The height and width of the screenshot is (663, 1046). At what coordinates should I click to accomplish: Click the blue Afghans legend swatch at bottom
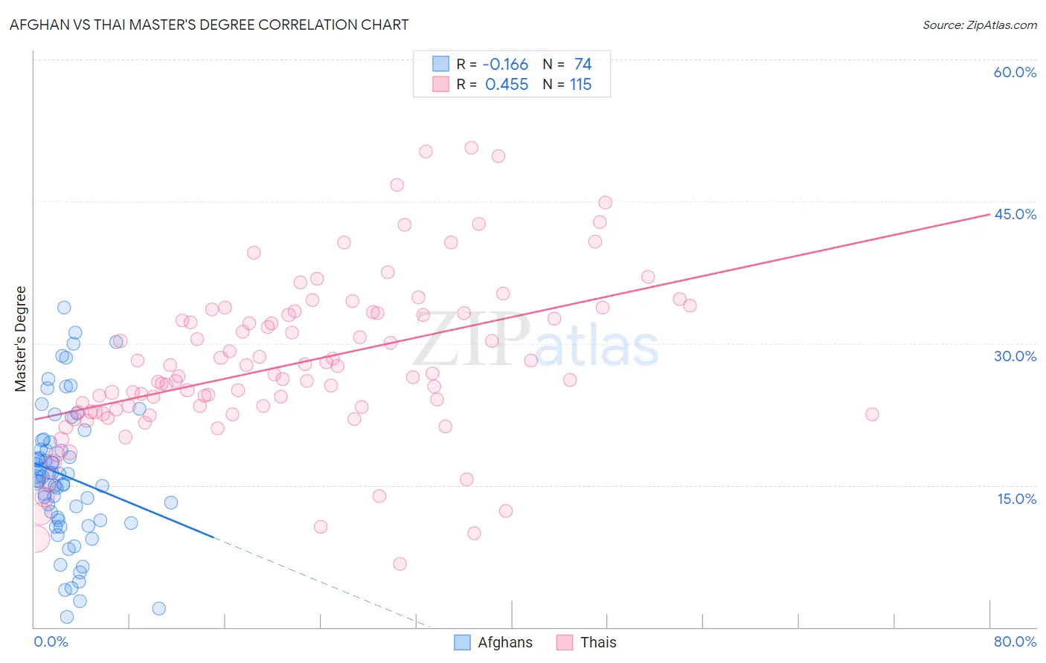462,642
